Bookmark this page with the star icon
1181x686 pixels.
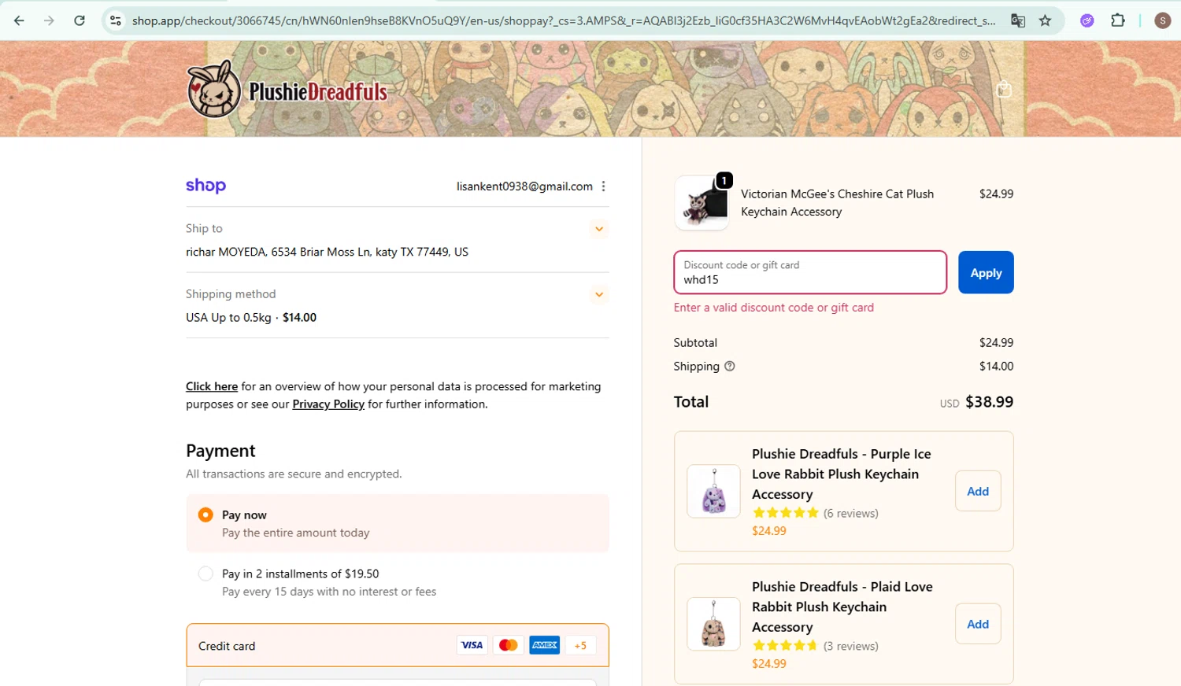(x=1045, y=20)
